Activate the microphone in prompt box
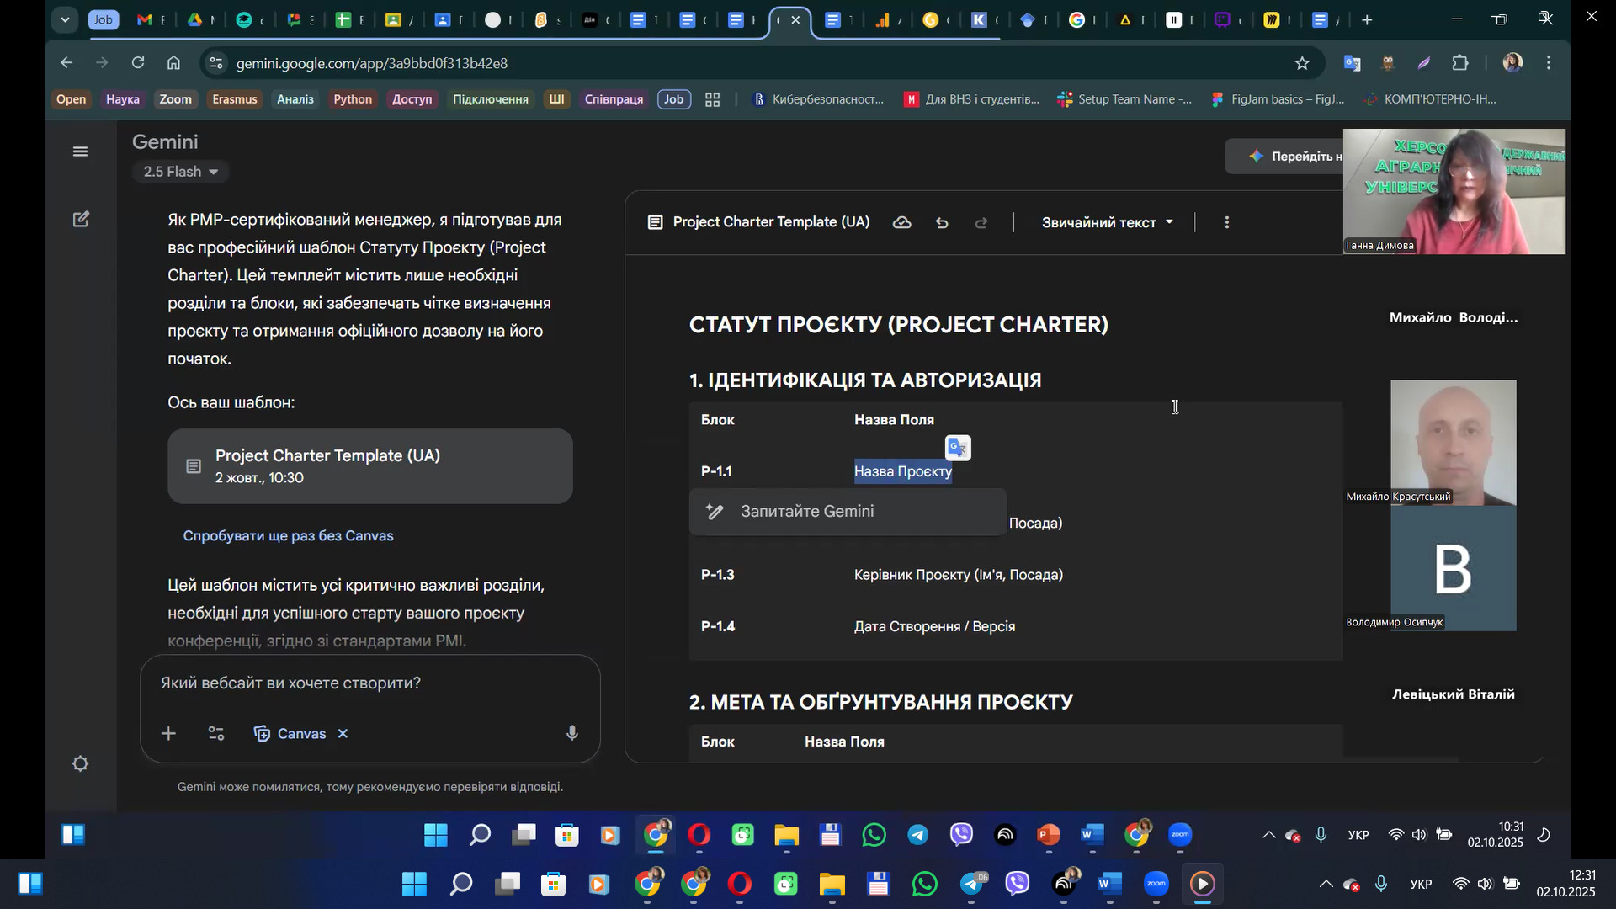 tap(572, 734)
